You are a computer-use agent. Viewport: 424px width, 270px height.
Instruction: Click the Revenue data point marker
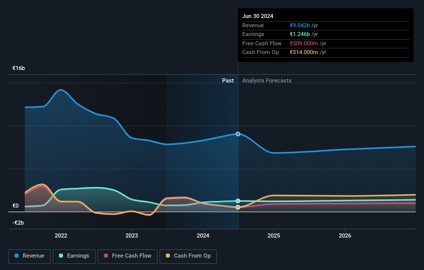[238, 134]
